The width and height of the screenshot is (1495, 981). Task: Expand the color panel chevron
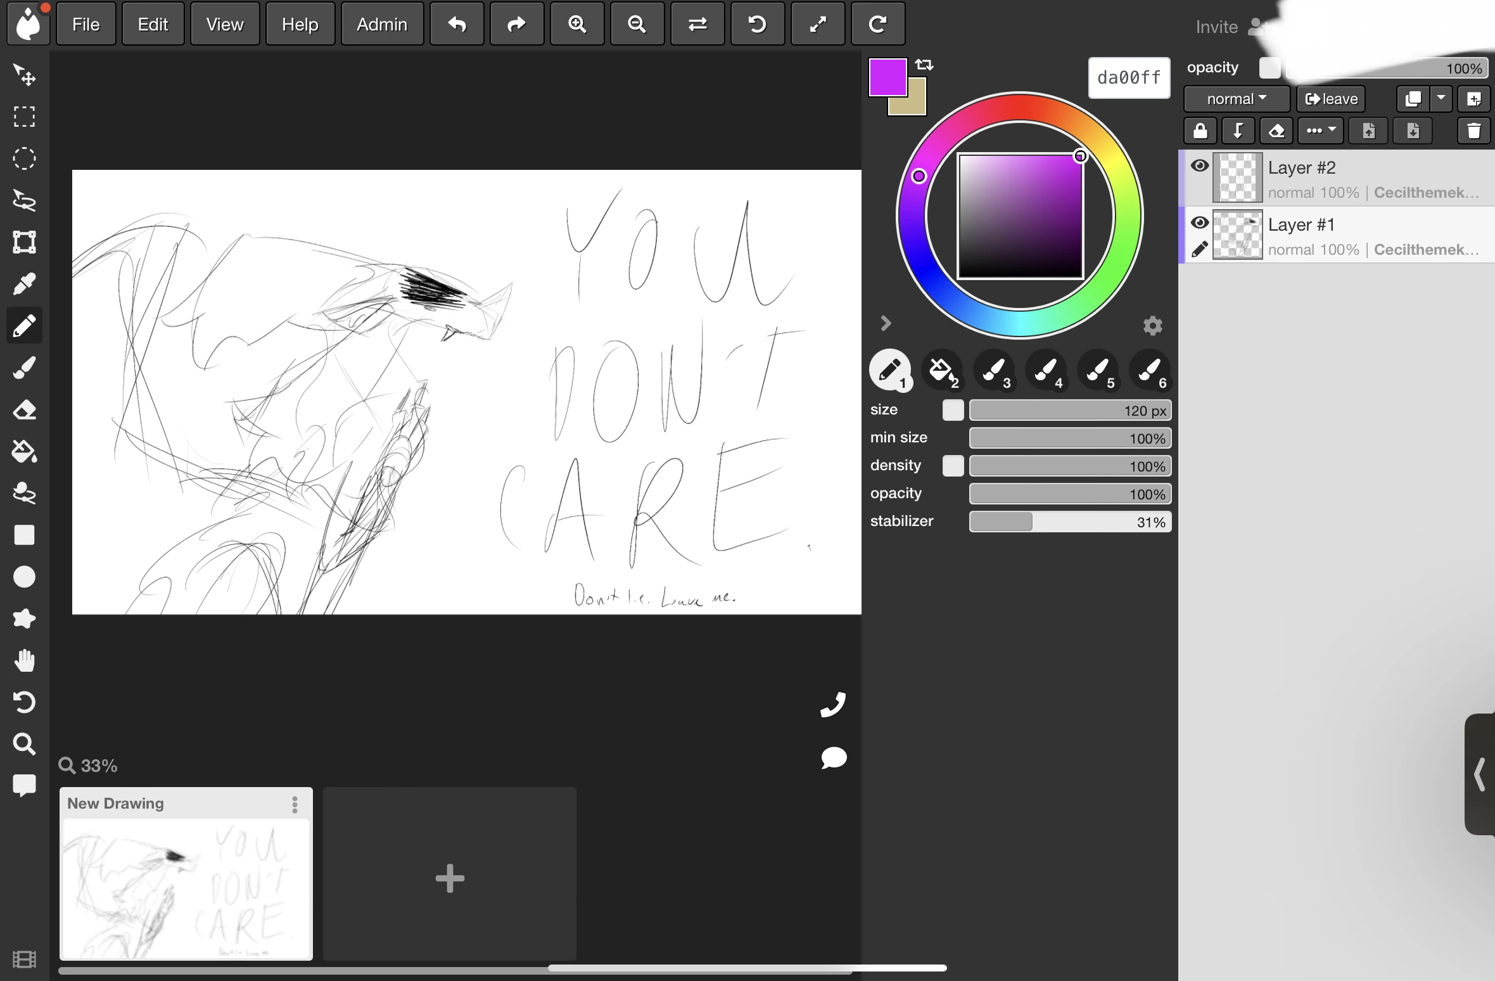click(885, 323)
